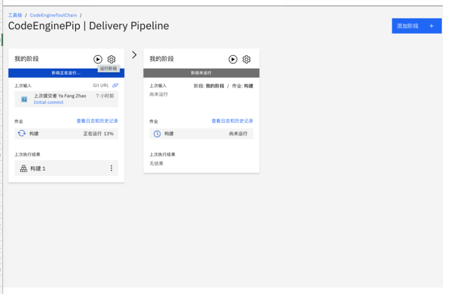
Task: Select the 构建 job showing 尚未运行
Action: tap(201, 134)
